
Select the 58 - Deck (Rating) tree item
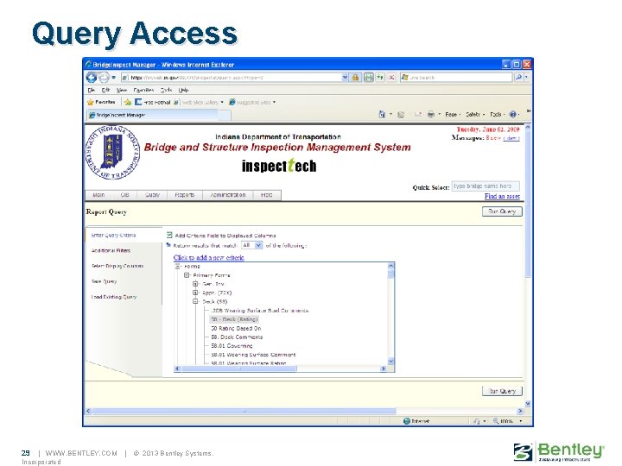[x=234, y=319]
